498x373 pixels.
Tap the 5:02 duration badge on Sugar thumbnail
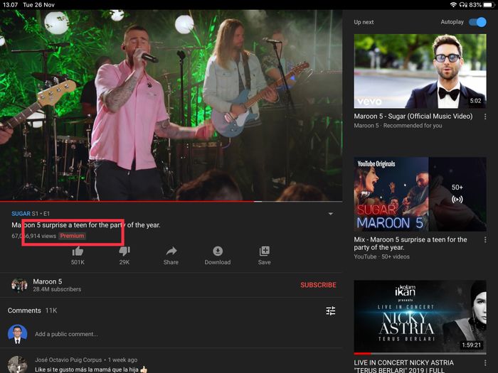coord(475,101)
